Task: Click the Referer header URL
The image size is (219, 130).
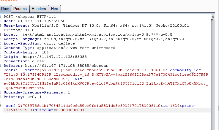Action: (x=67, y=66)
